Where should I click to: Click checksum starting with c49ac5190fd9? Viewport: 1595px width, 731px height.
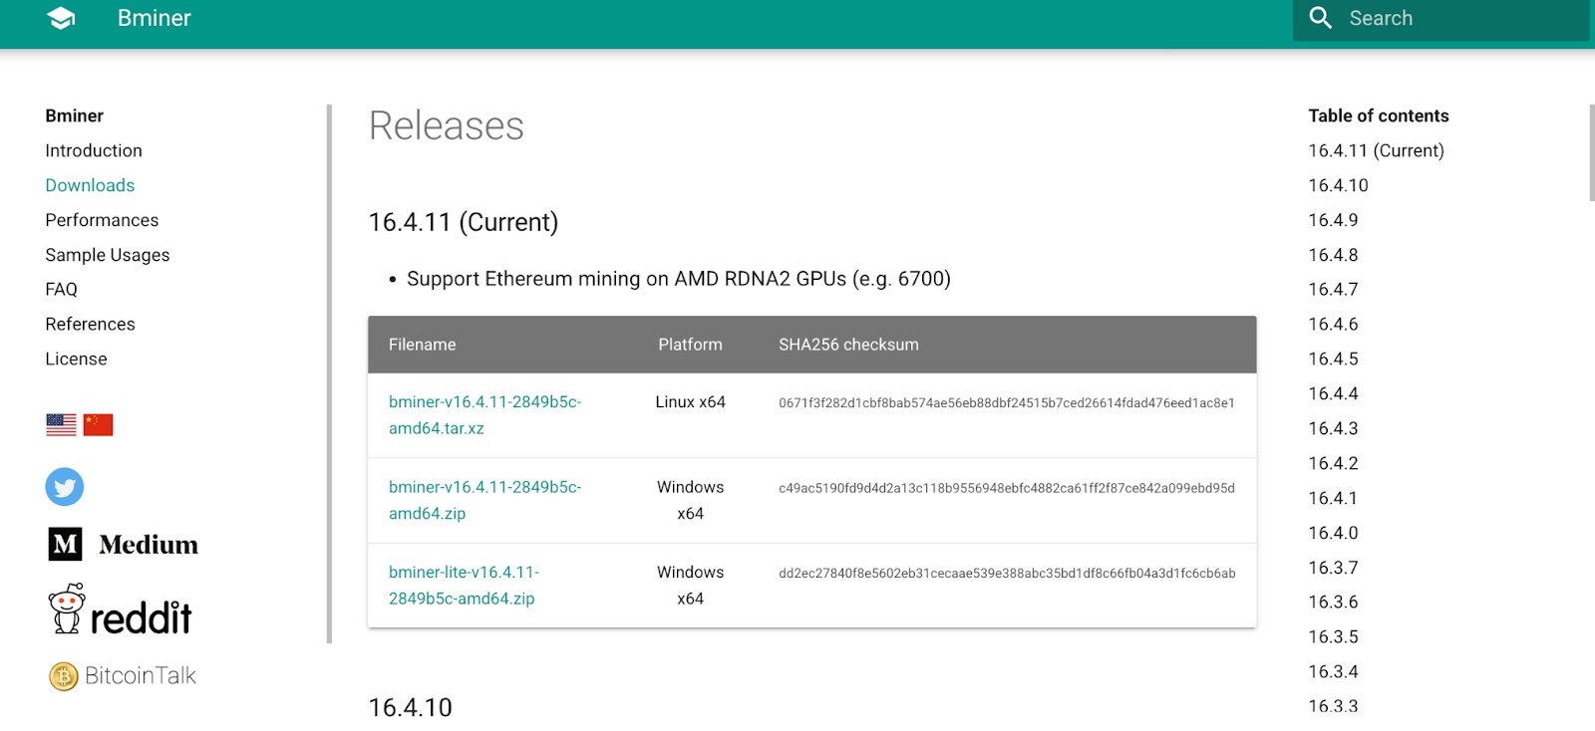pyautogui.click(x=1007, y=488)
